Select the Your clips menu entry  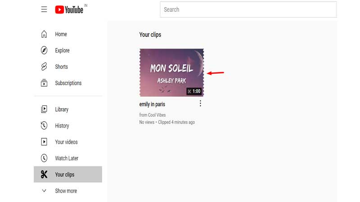(68, 174)
